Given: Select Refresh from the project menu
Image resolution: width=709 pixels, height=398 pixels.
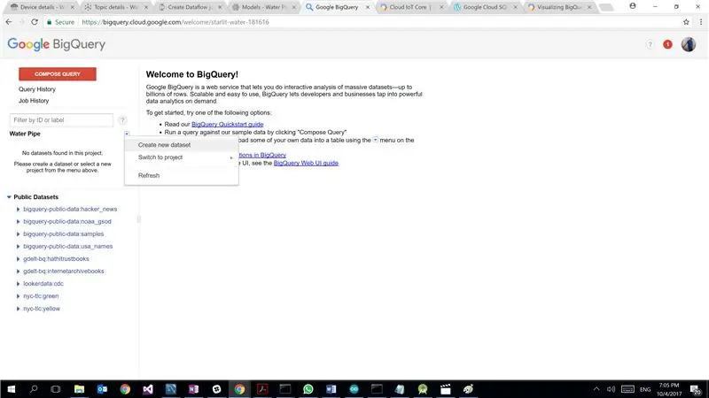Looking at the screenshot, I should pos(182,175).
